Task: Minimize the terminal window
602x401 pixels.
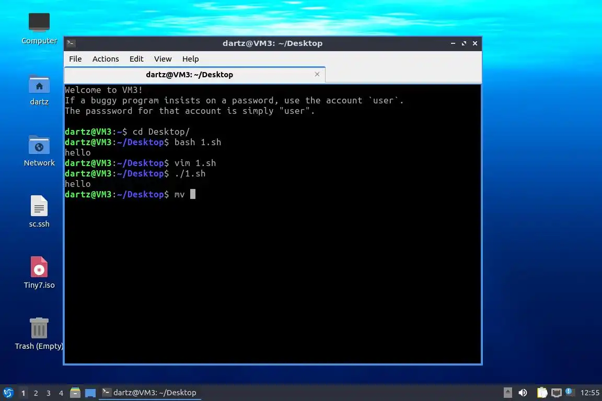Action: coord(453,43)
